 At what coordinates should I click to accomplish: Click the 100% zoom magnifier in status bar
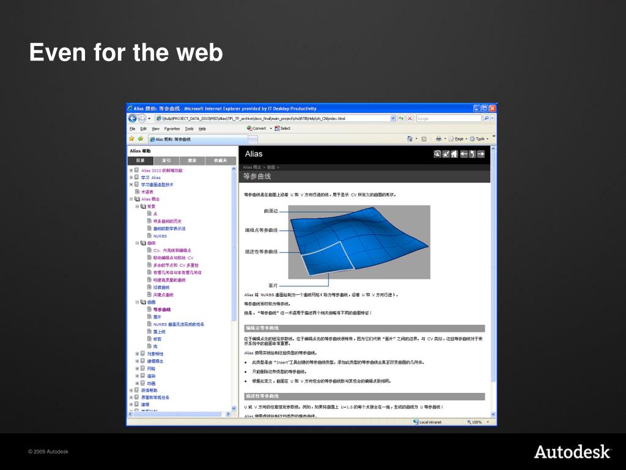pyautogui.click(x=469, y=422)
